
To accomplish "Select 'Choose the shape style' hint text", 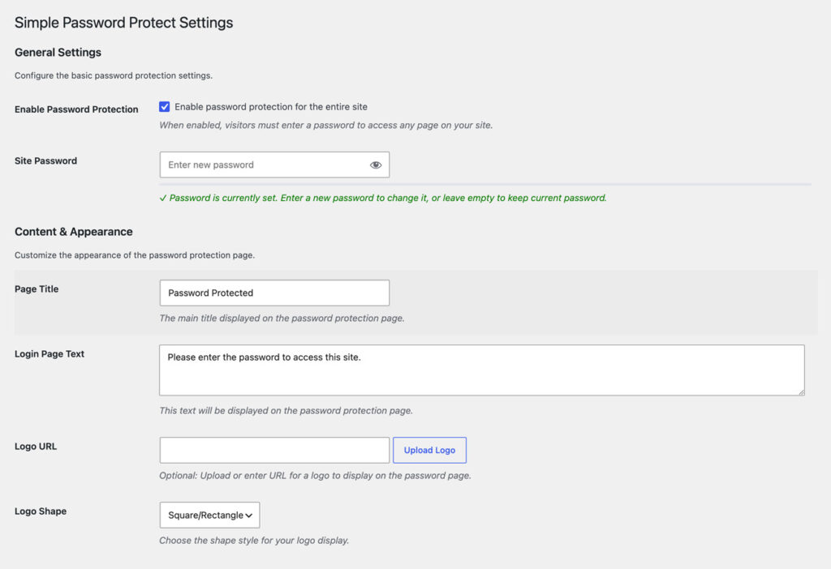I will click(254, 541).
